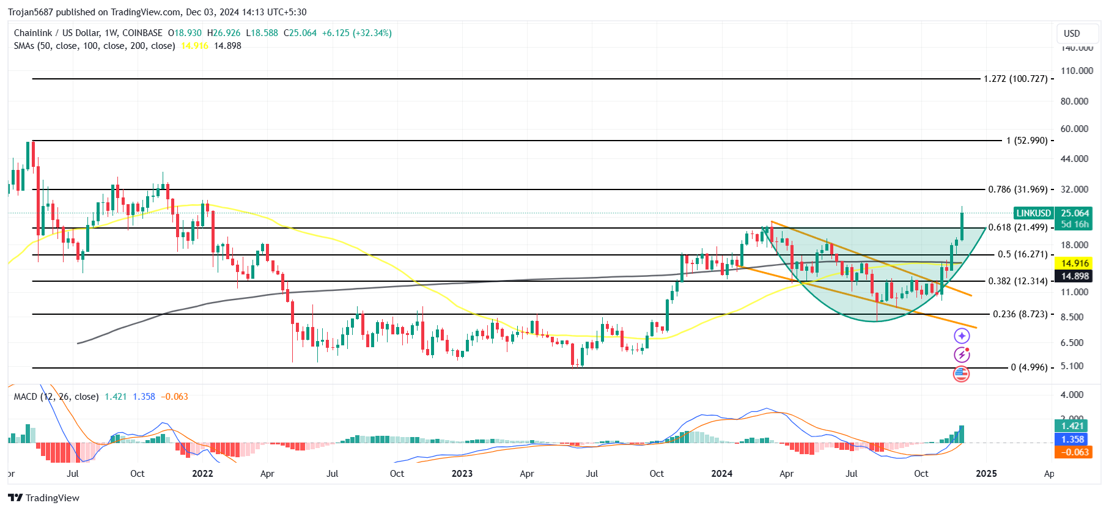Click the Chainlink / US Dollar chart title
1109x511 pixels.
[x=88, y=33]
